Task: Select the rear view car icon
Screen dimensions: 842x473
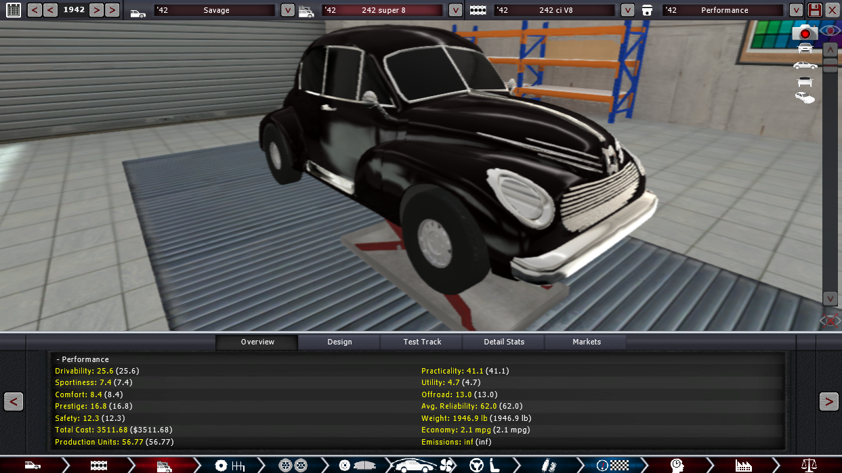Action: tap(805, 82)
